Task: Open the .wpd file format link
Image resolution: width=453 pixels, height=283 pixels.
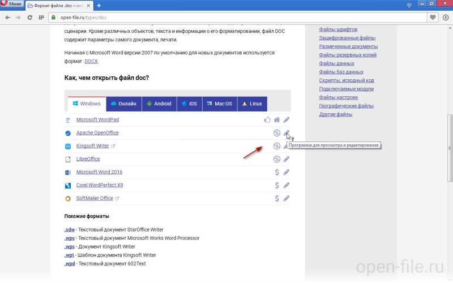Action: click(x=69, y=264)
